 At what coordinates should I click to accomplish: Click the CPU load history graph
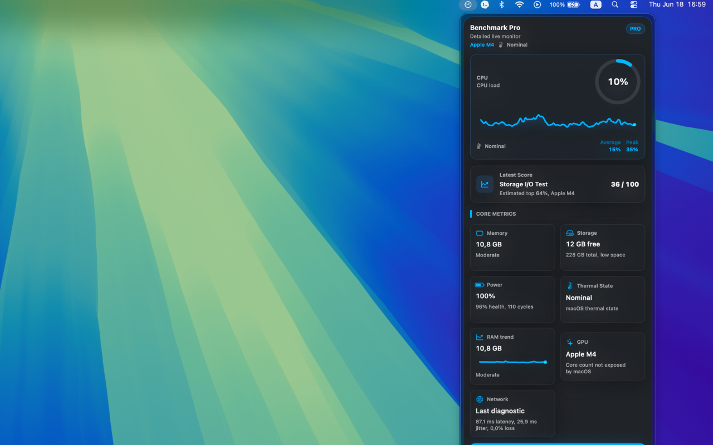point(558,122)
